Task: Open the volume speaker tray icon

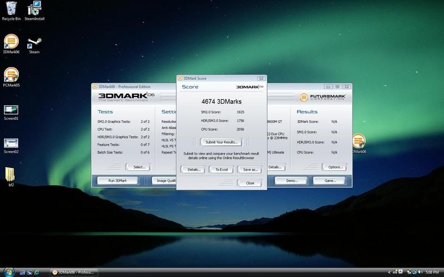Action: coord(421,272)
